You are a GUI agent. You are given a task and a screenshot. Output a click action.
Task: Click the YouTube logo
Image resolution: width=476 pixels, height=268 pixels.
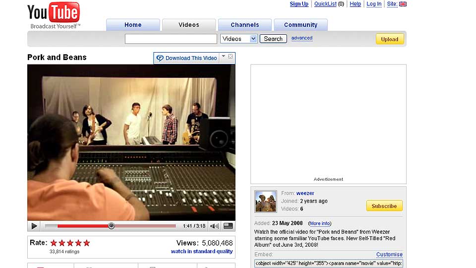pos(54,15)
